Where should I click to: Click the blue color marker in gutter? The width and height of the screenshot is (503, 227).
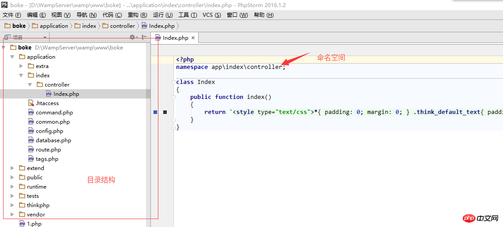(x=155, y=112)
